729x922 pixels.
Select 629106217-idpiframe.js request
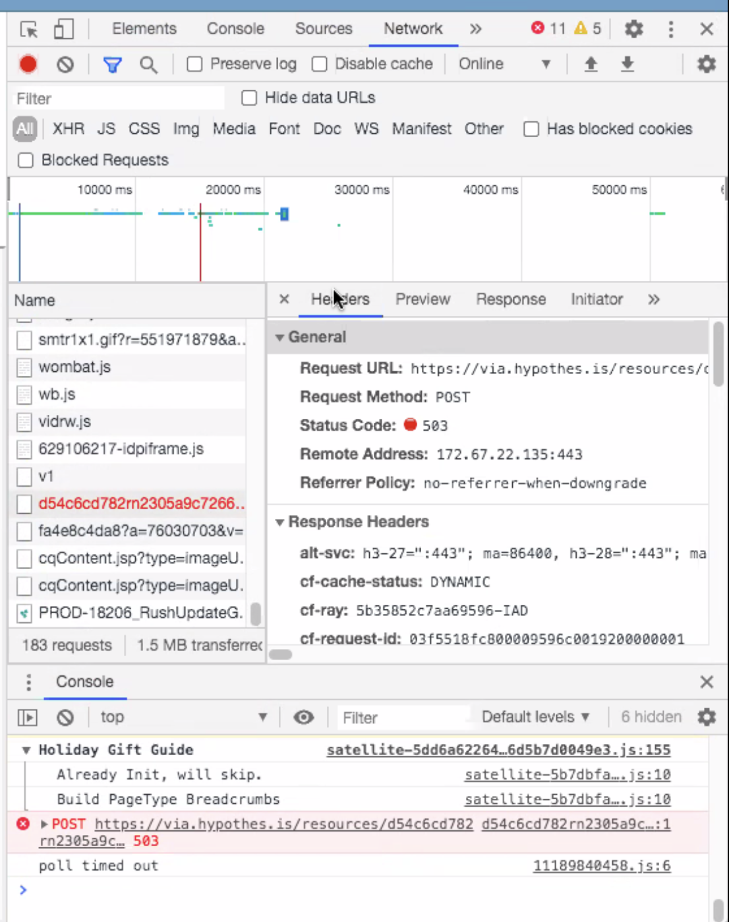click(129, 449)
